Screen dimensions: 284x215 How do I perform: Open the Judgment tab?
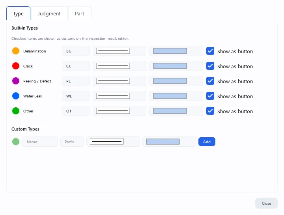[x=49, y=13]
